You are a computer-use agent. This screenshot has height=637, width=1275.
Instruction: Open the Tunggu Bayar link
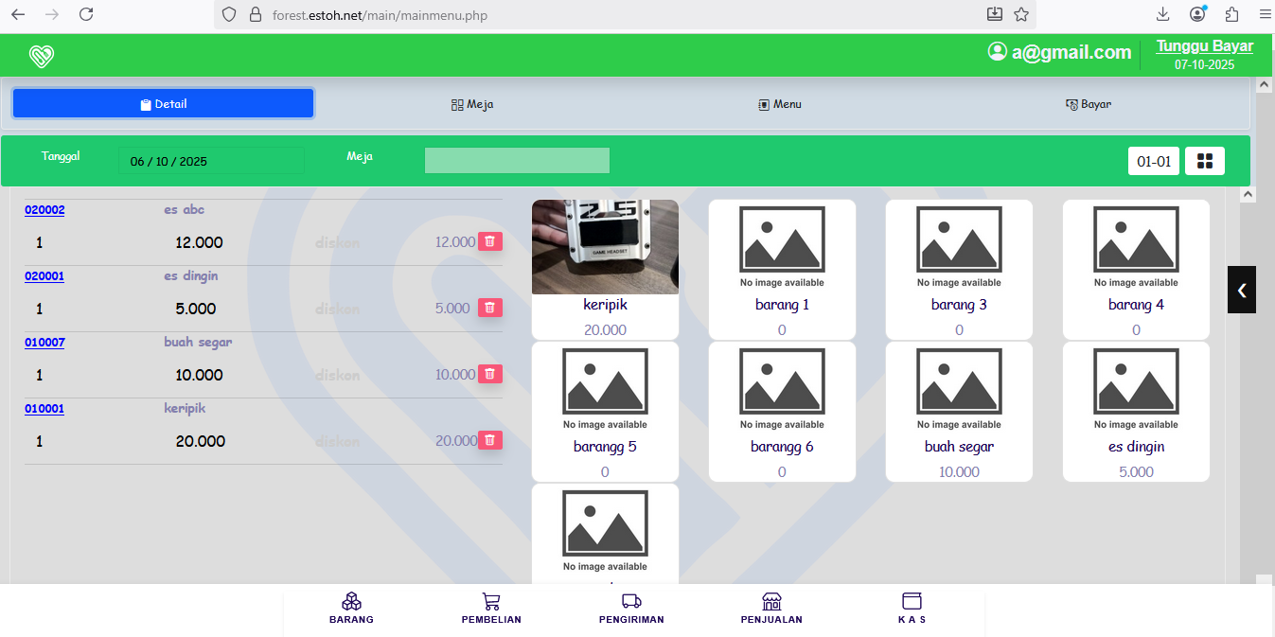tap(1204, 46)
